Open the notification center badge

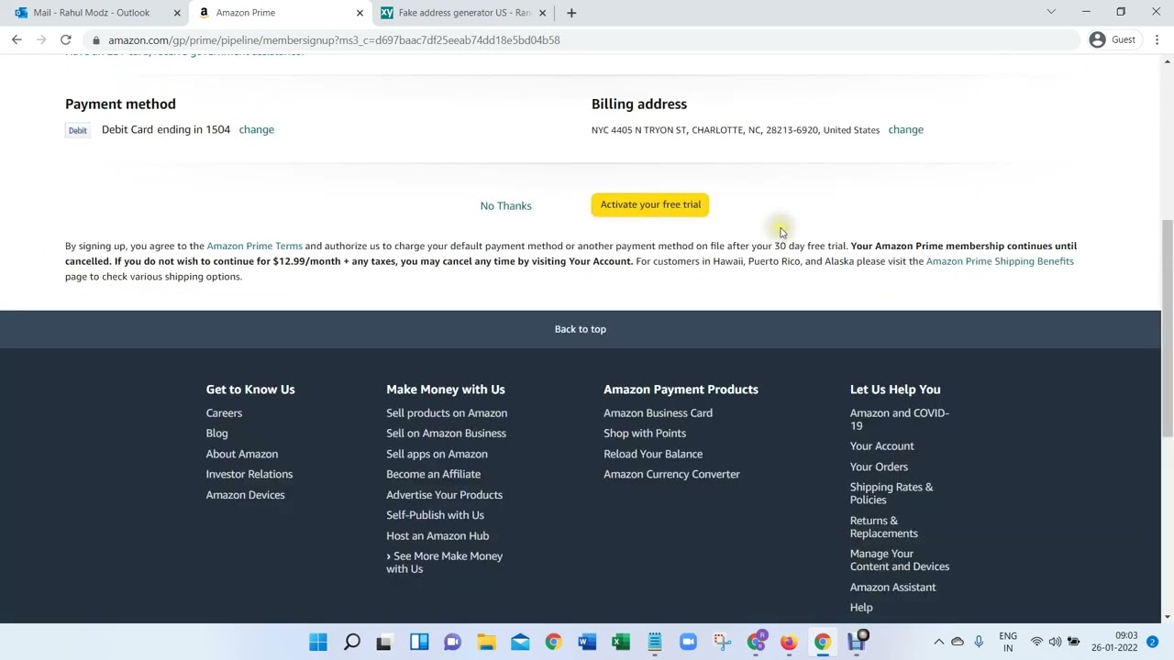[x=1152, y=642]
